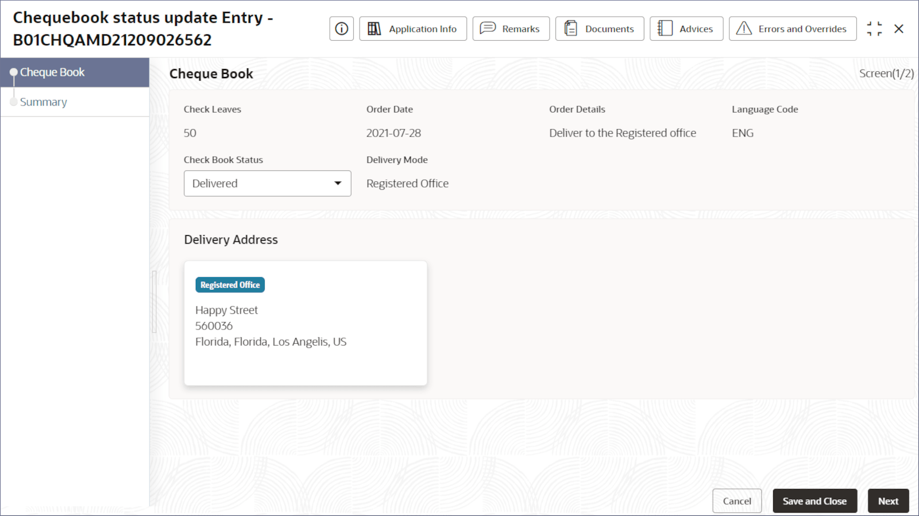View Advices for this entry

pyautogui.click(x=686, y=29)
